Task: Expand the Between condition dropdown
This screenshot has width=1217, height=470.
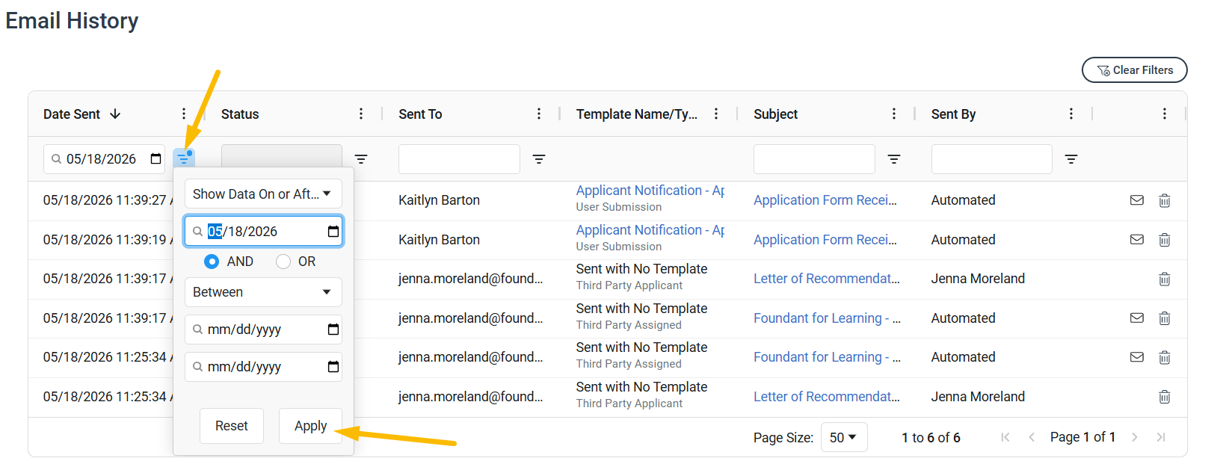Action: click(263, 292)
